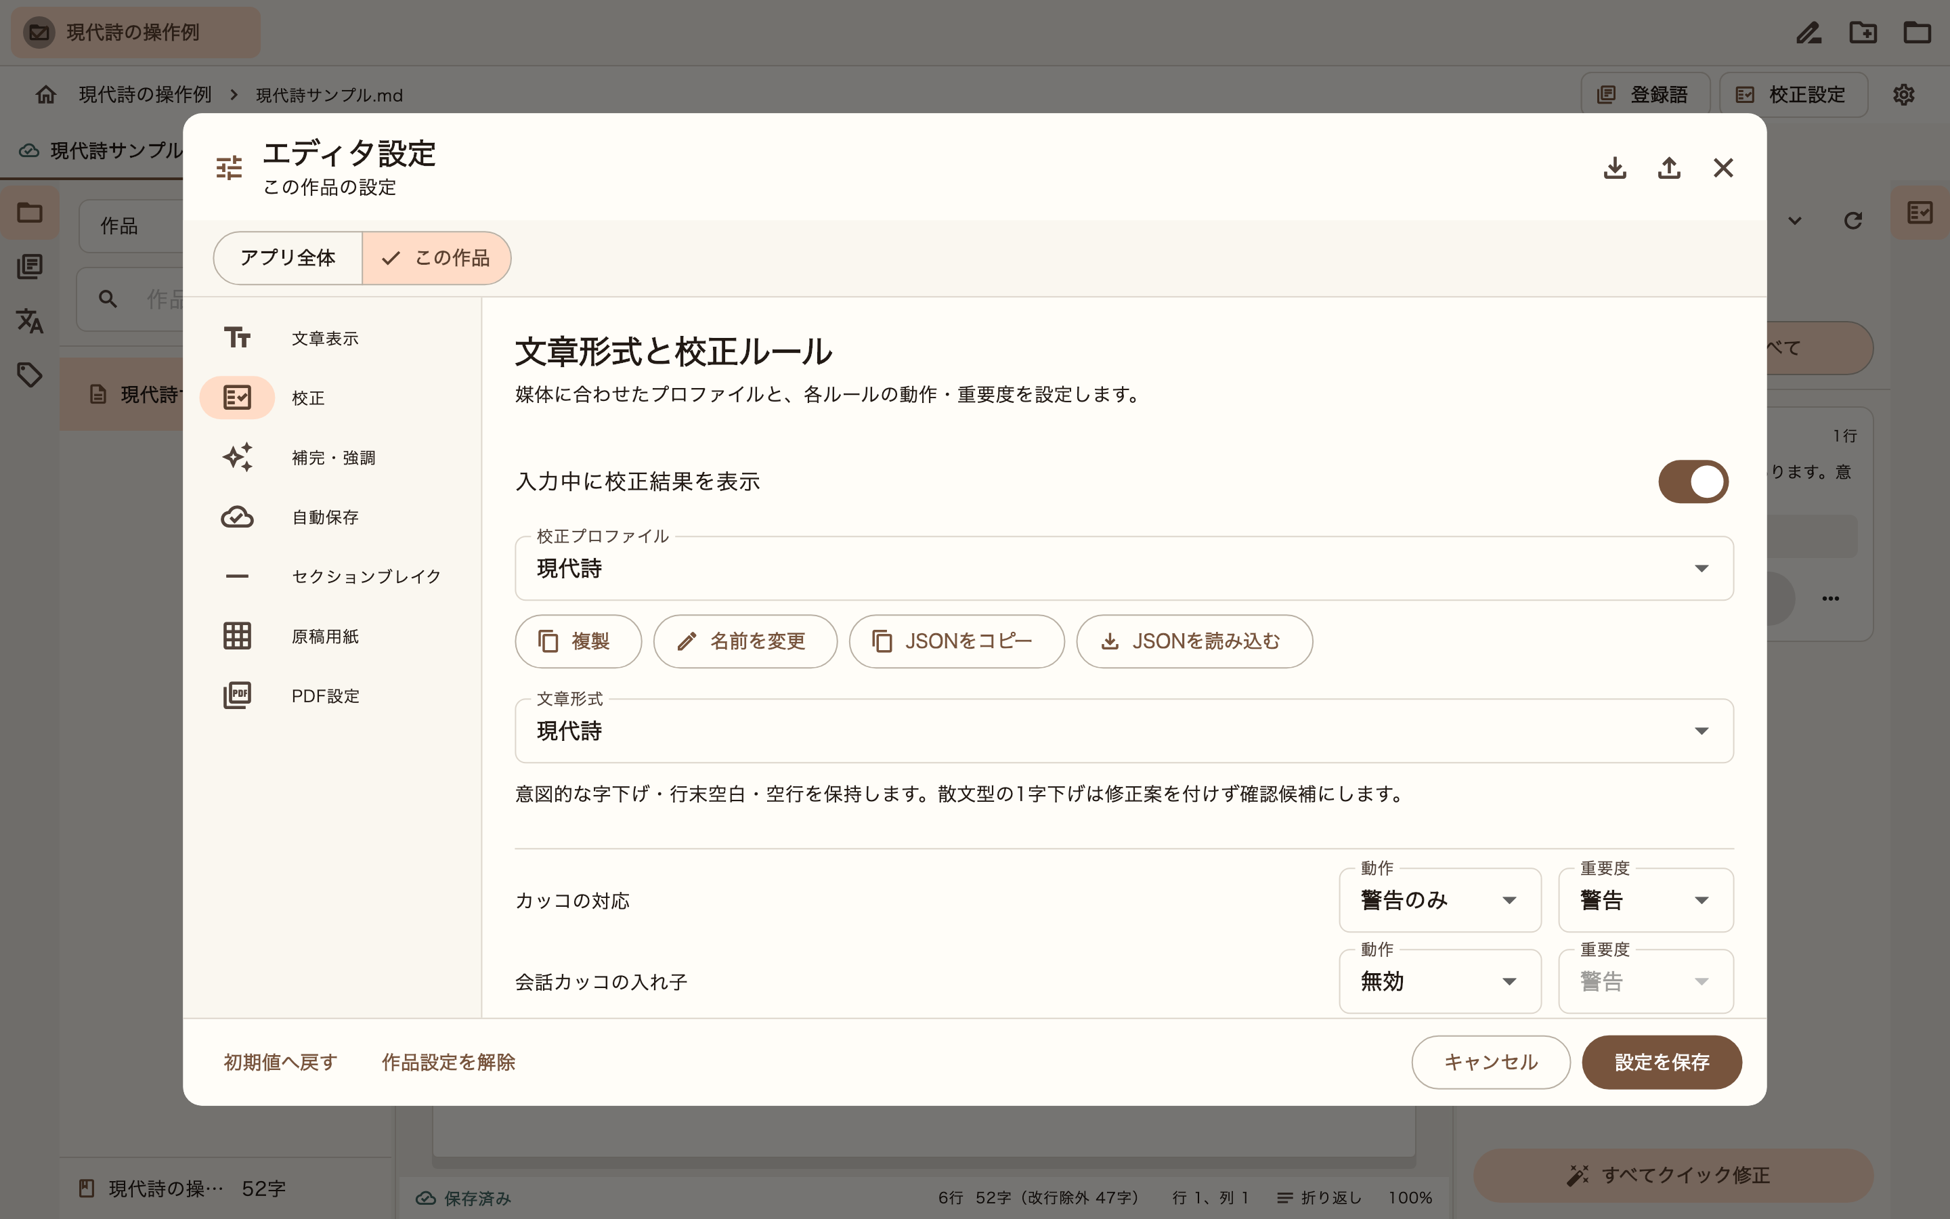The height and width of the screenshot is (1219, 1950).
Task: Click the new folder icon in the title bar
Action: click(x=1863, y=33)
